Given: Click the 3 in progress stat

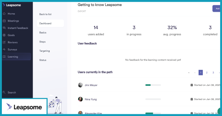Looking at the screenshot, I should pos(134,30).
